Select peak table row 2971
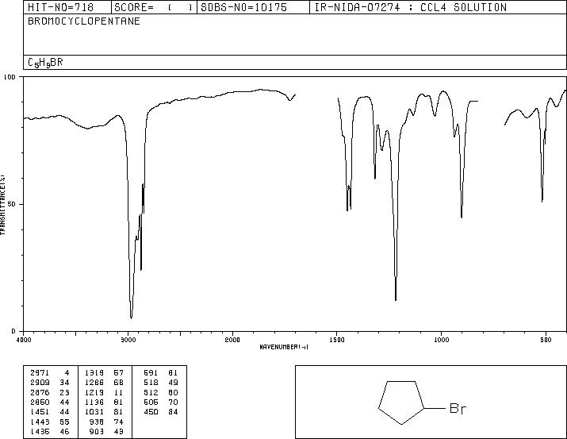 pos(50,373)
